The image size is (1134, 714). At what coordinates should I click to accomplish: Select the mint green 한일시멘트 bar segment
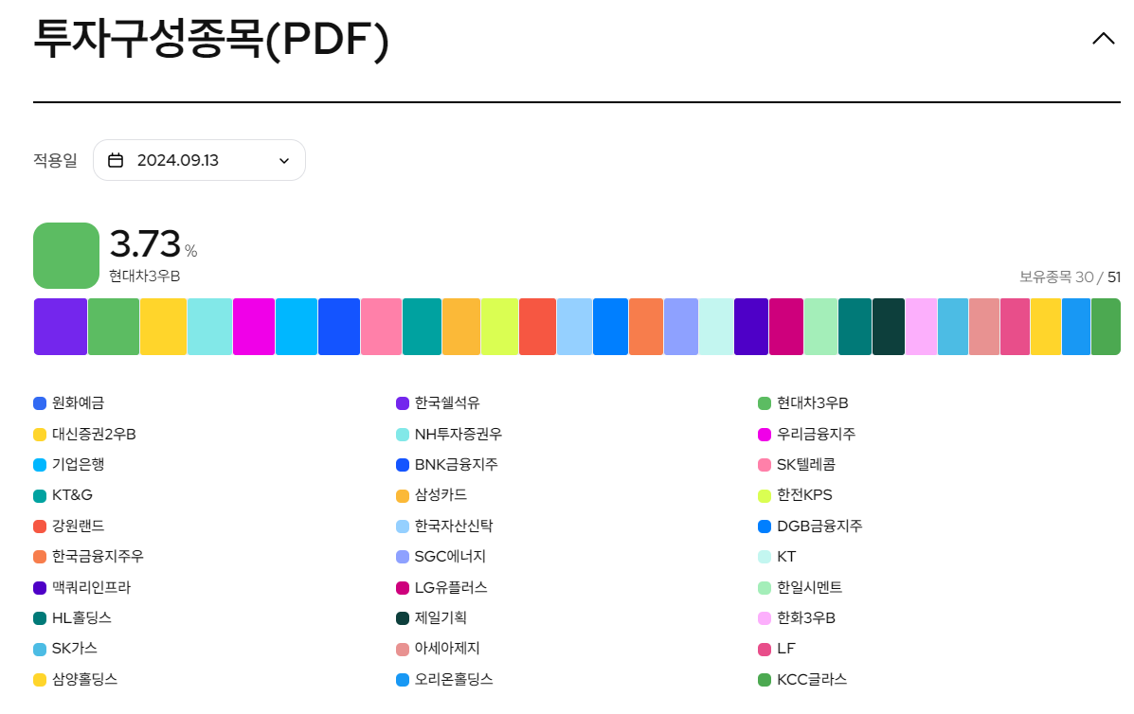(x=820, y=327)
